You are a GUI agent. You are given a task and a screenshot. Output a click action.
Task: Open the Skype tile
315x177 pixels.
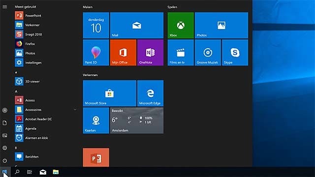tap(235, 53)
